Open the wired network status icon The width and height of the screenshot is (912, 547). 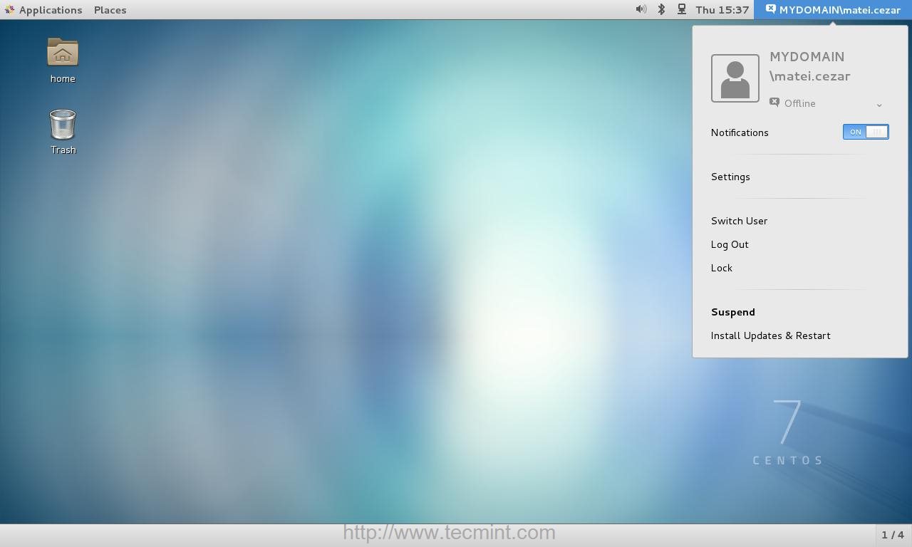tap(682, 9)
